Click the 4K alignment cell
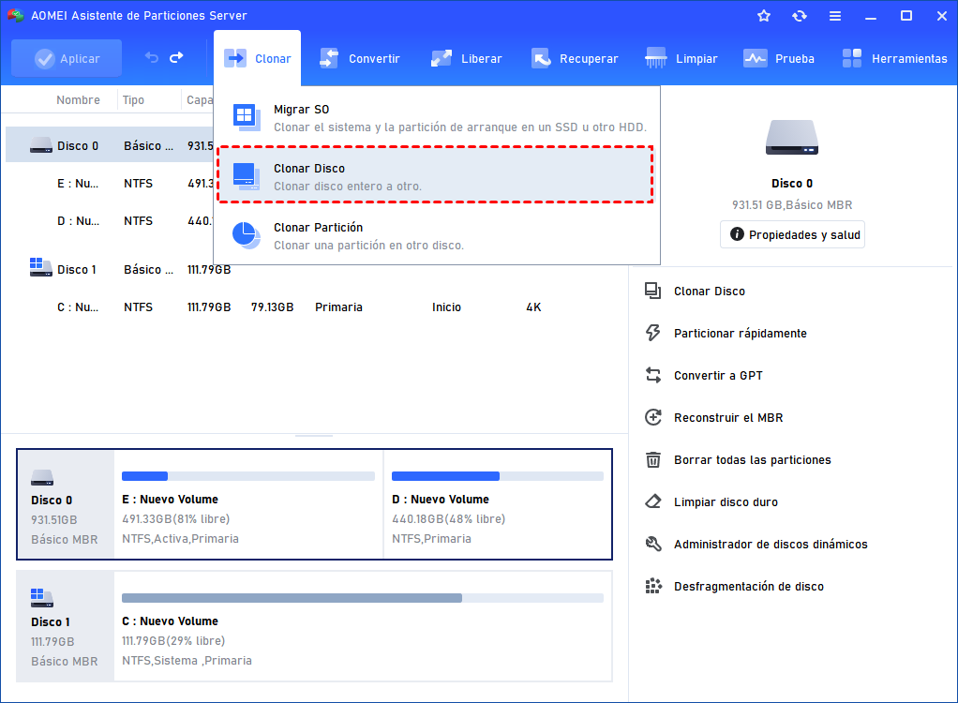958x703 pixels. point(533,307)
